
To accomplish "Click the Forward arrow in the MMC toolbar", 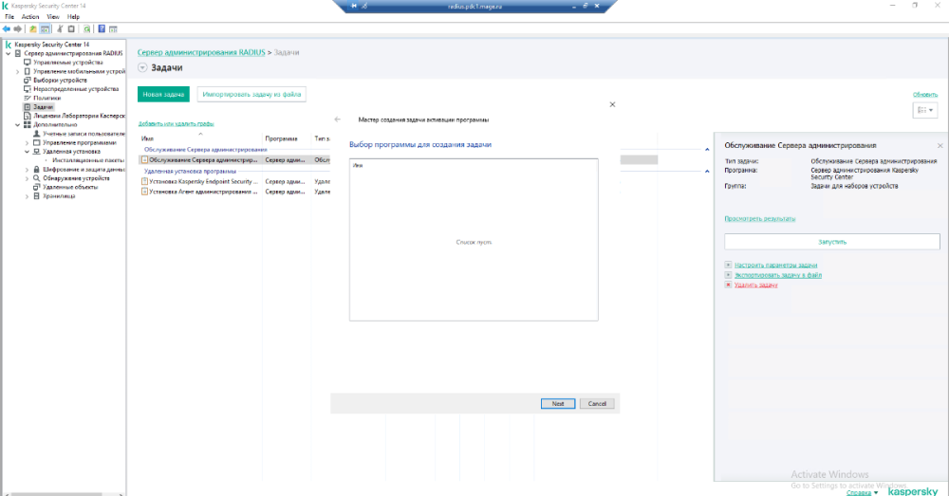I will (18, 29).
